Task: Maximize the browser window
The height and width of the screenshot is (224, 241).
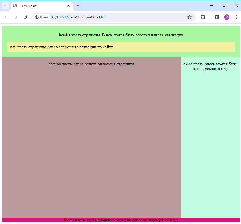Action: pos(224,6)
